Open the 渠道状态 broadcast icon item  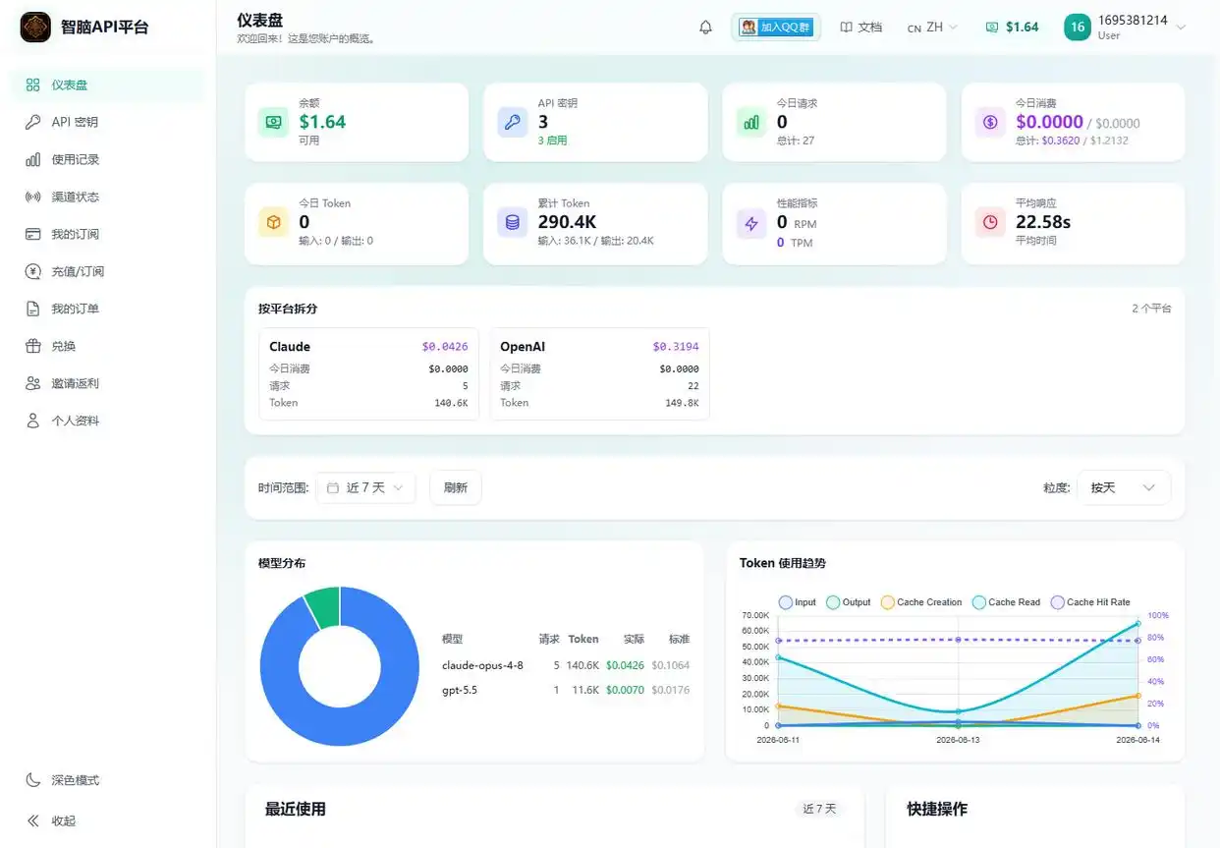32,197
